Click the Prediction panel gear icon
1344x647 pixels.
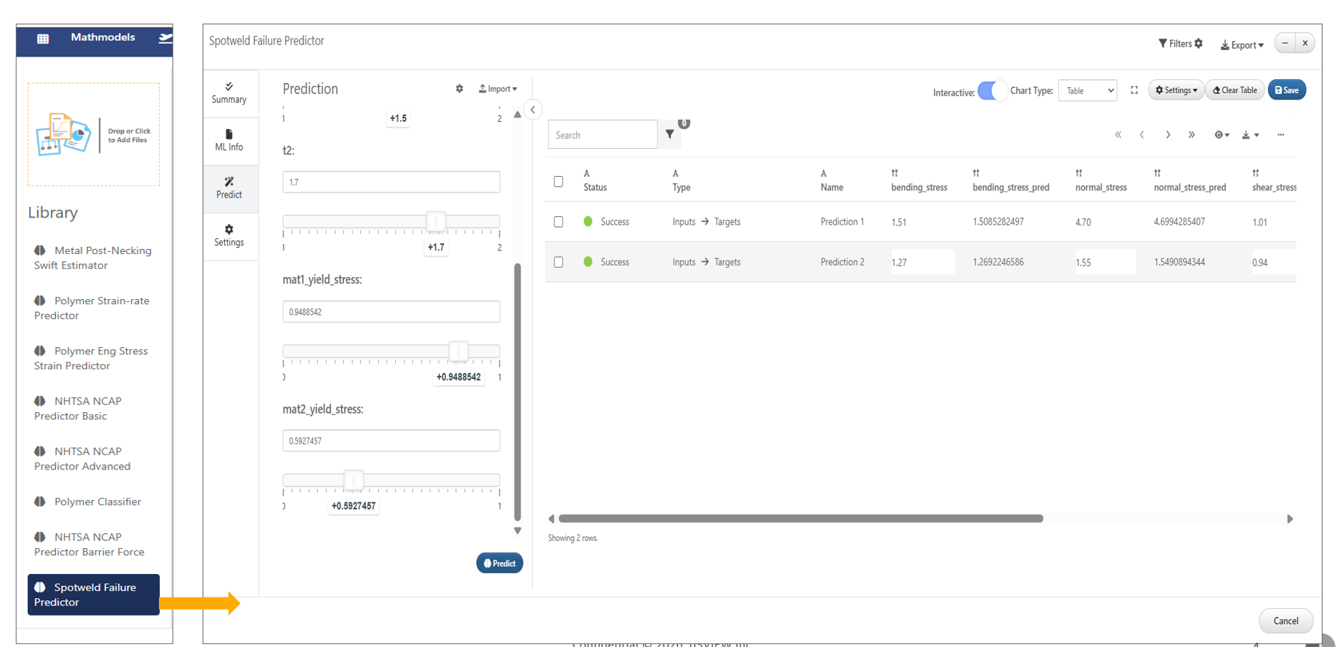point(460,89)
